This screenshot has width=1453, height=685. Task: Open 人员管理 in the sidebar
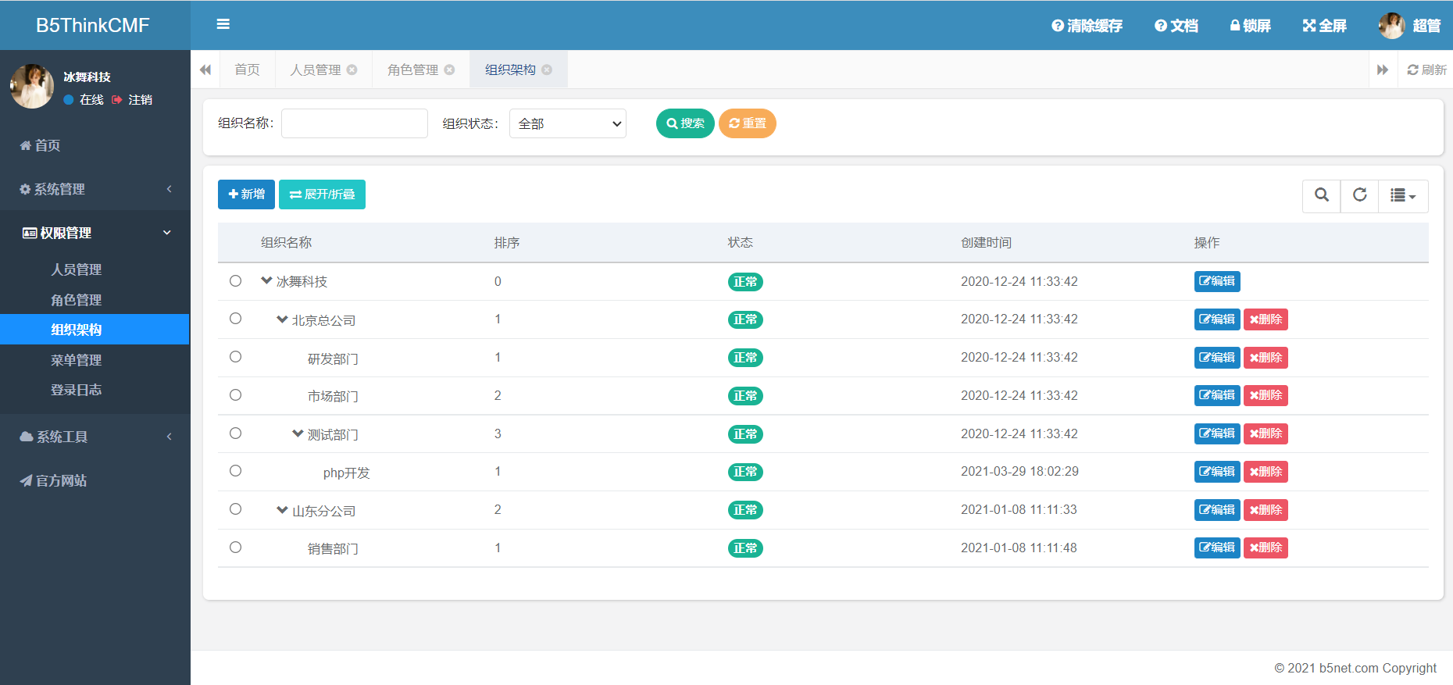click(77, 269)
